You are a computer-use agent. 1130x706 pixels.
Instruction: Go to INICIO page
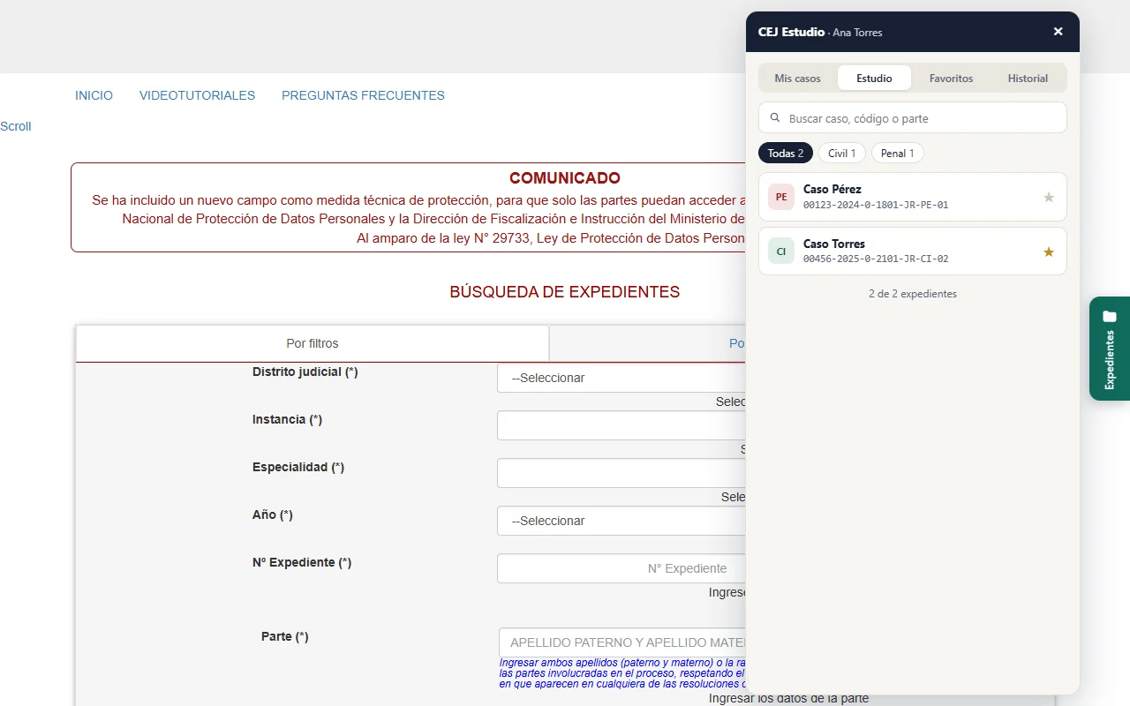[x=94, y=95]
